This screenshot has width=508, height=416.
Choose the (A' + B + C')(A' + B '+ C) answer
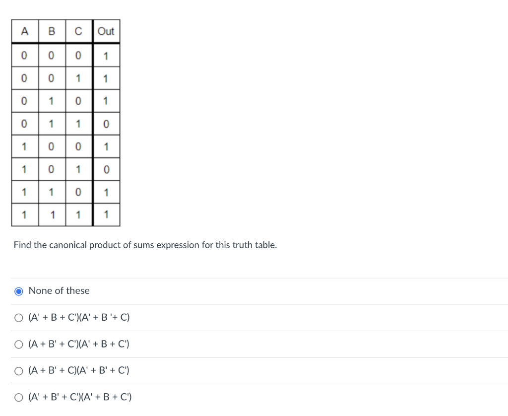(x=18, y=317)
